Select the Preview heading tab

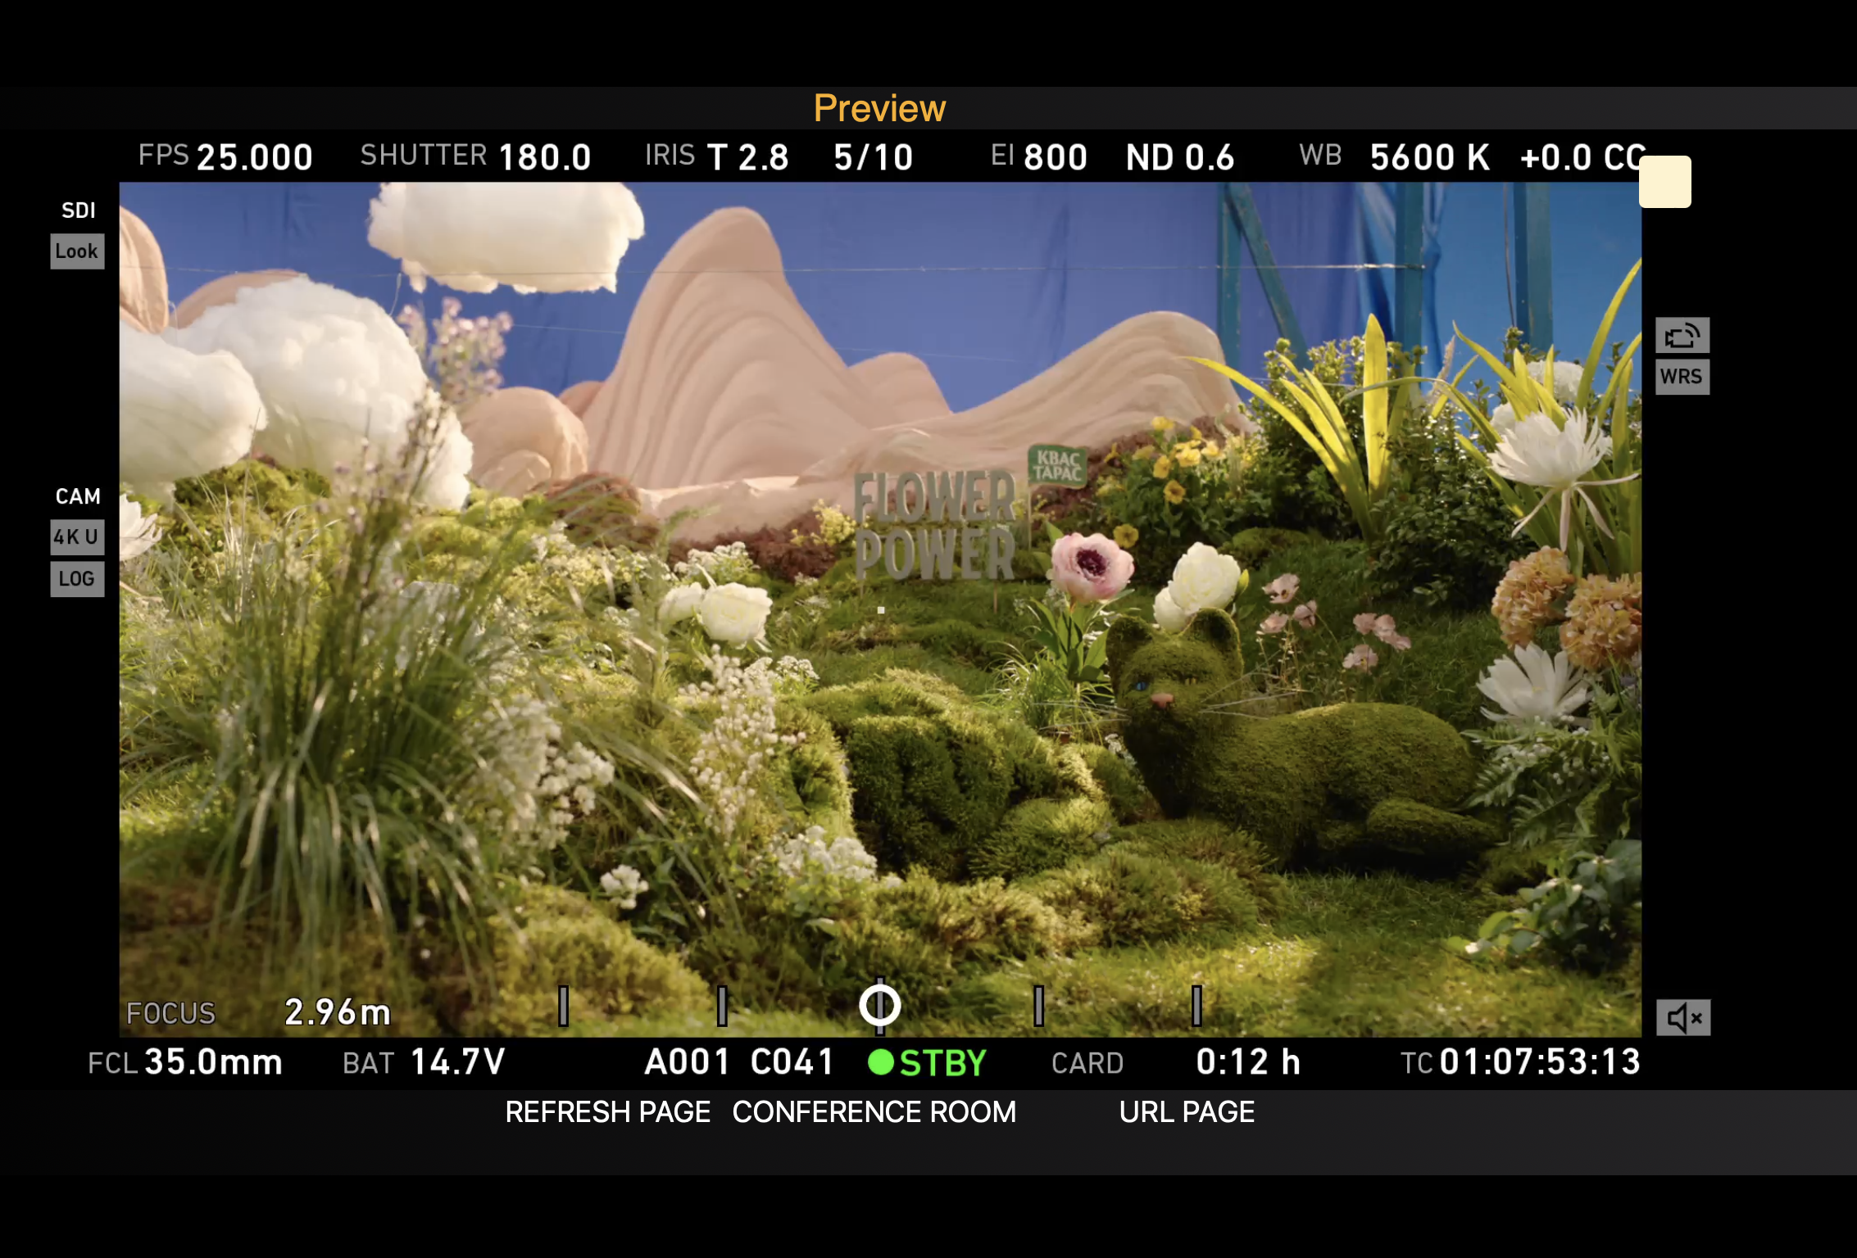coord(879,108)
